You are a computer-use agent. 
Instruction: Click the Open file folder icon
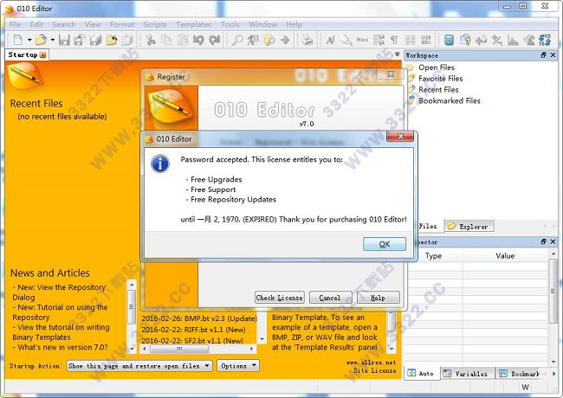click(41, 40)
